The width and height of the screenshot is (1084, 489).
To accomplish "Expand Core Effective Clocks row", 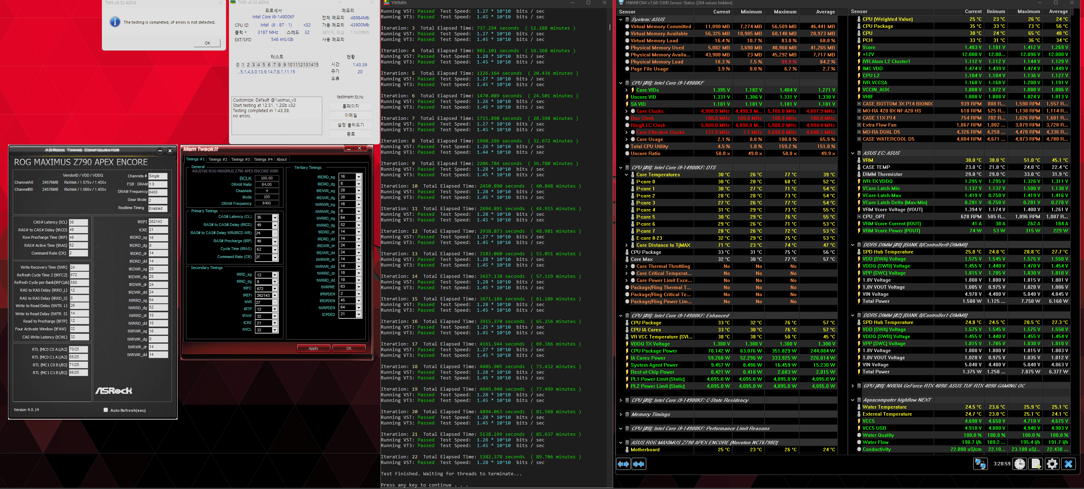I will coord(626,133).
